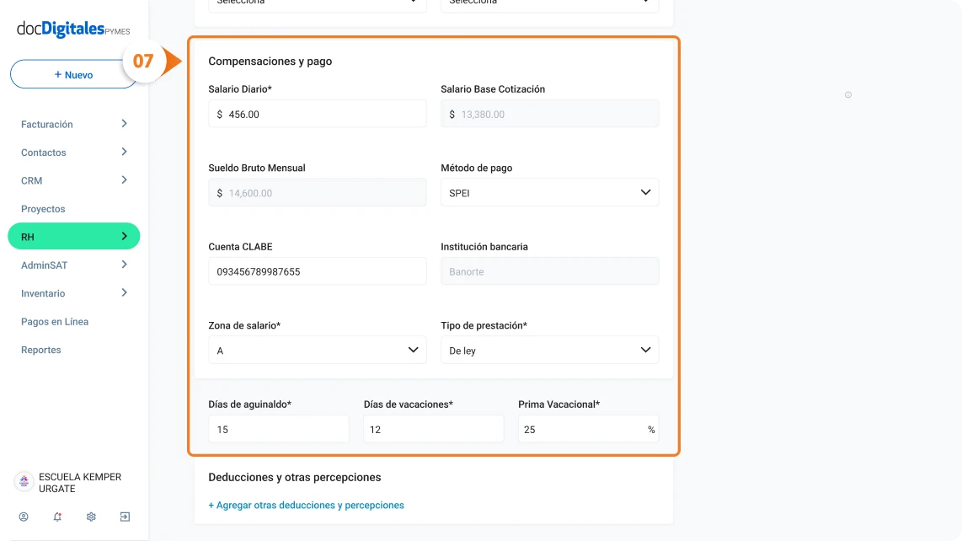The image size is (962, 541).
Task: Open the Zona de salario dropdown
Action: (318, 350)
